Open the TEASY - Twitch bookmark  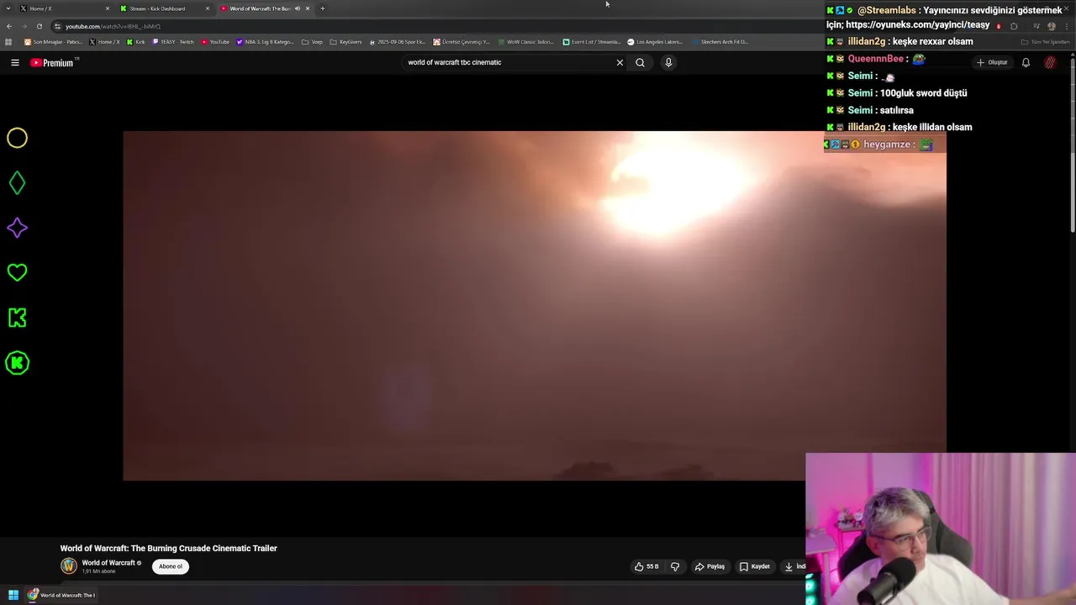pos(173,41)
